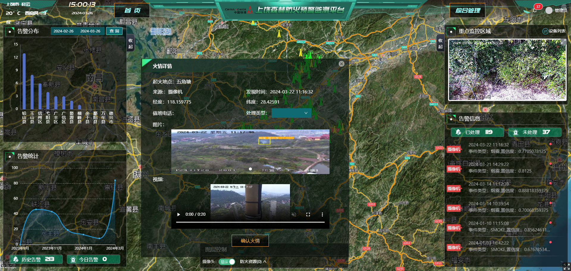Enter video fullscreen mode
The width and height of the screenshot is (571, 271).
tap(308, 214)
